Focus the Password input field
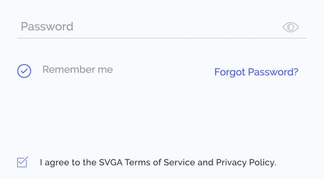 tap(162, 27)
